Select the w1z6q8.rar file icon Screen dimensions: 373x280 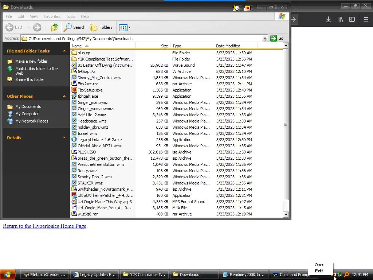pos(74,214)
